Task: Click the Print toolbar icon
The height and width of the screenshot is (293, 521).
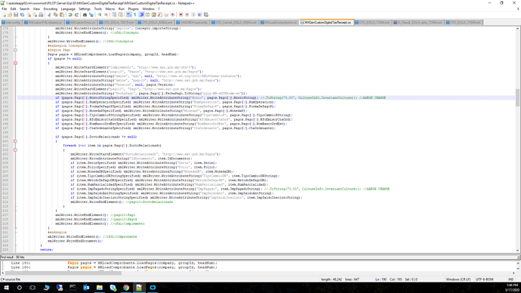Action: 41,14
